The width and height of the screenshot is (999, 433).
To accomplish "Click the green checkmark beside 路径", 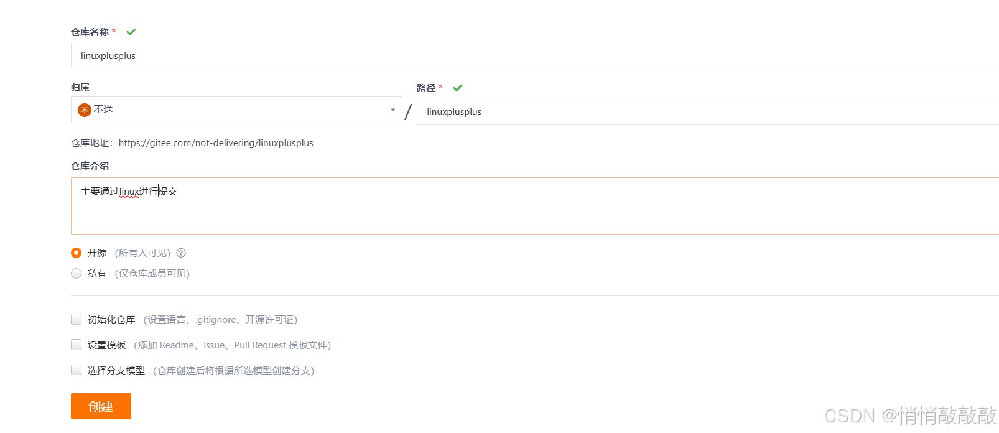I will pyautogui.click(x=458, y=88).
